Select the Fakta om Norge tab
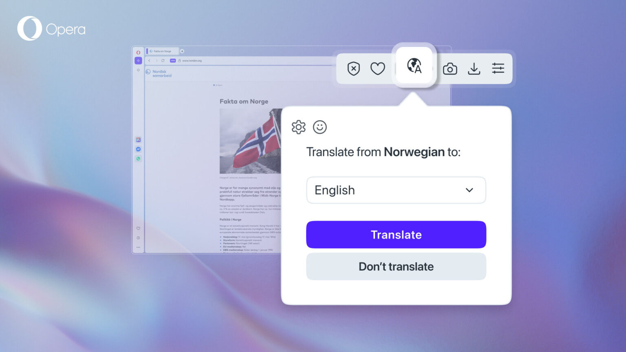 point(162,51)
